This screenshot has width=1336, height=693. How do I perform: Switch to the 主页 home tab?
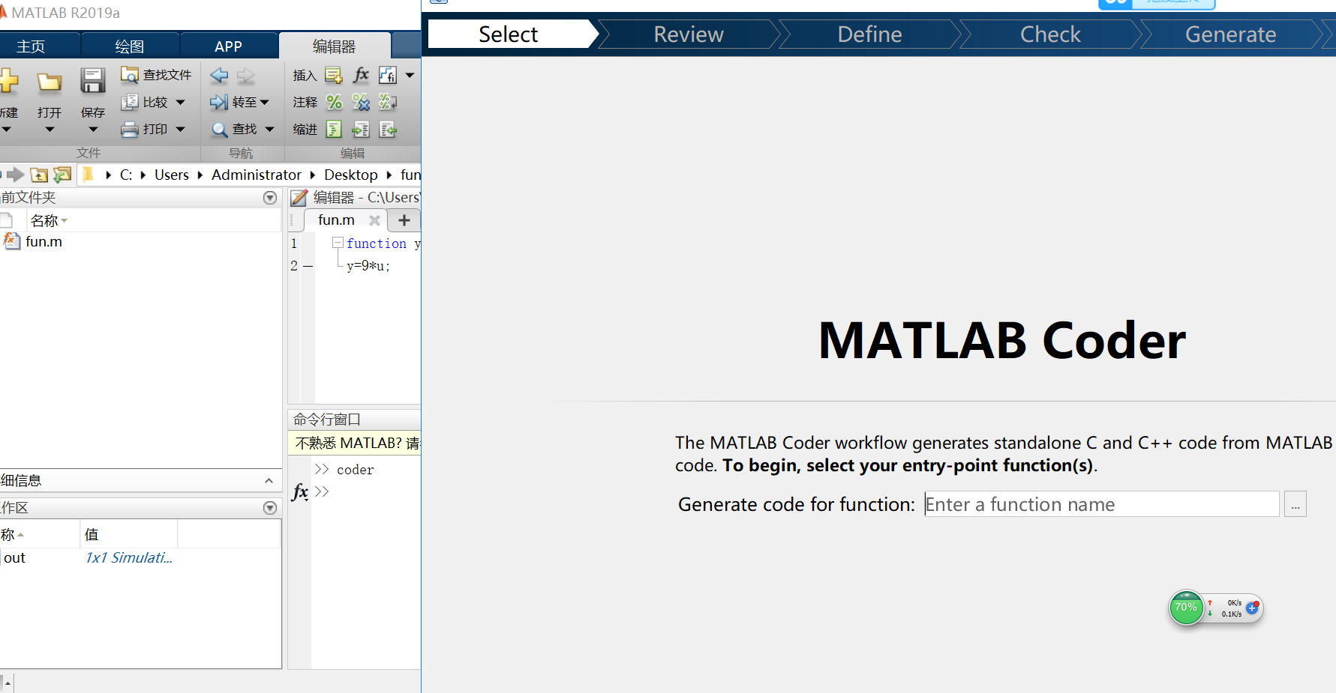(x=31, y=46)
